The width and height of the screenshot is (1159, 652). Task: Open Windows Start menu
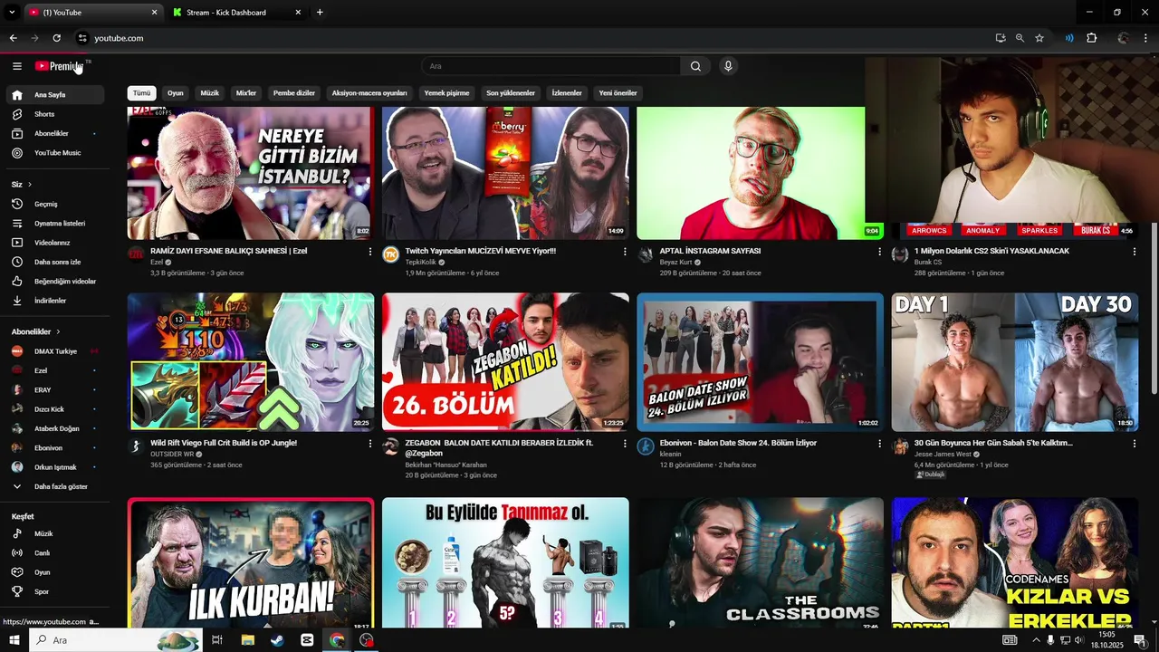click(14, 640)
